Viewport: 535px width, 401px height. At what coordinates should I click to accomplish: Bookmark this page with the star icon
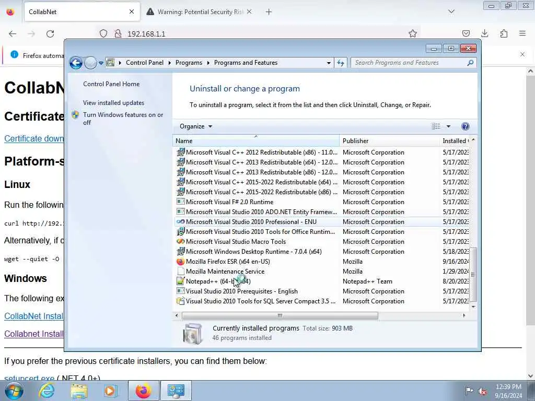point(413,33)
